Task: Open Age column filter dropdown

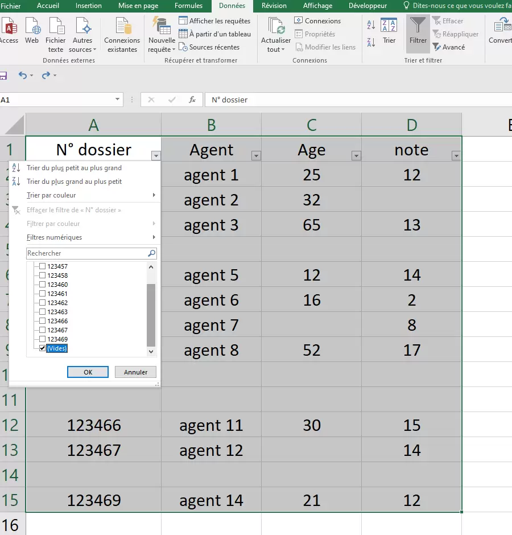Action: pos(356,155)
